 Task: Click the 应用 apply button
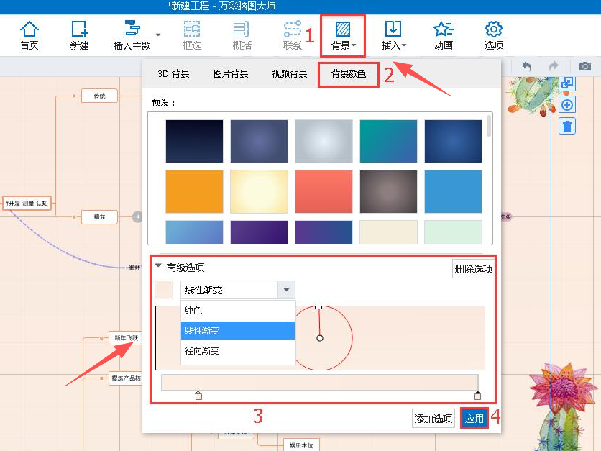click(474, 419)
